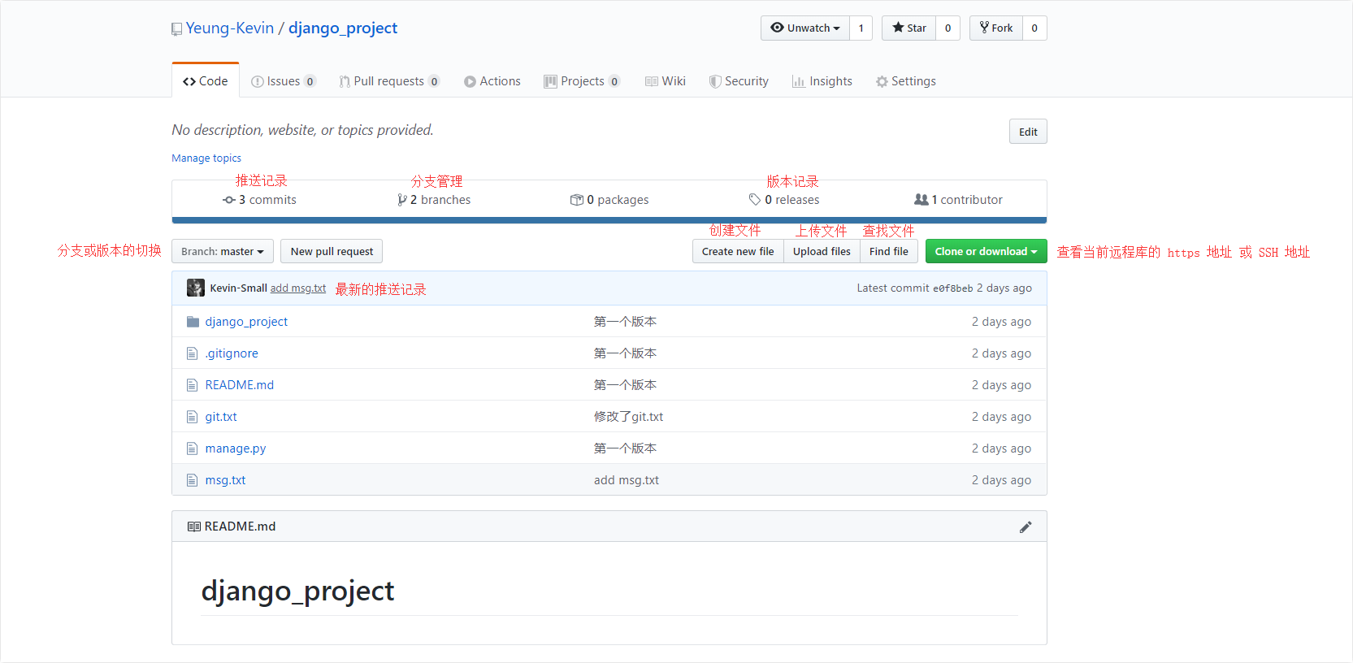Open the Insights tab label
Viewport: 1353px width, 663px height.
click(x=831, y=81)
